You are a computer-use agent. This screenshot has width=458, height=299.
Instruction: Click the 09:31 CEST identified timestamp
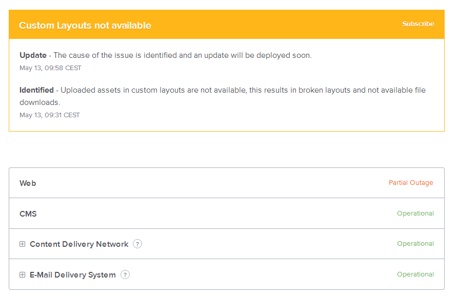click(50, 115)
